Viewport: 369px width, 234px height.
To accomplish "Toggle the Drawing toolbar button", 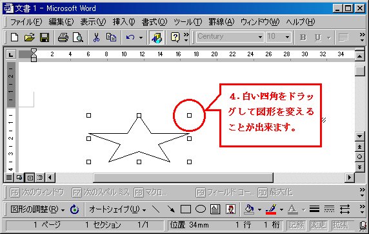I will pos(157,37).
